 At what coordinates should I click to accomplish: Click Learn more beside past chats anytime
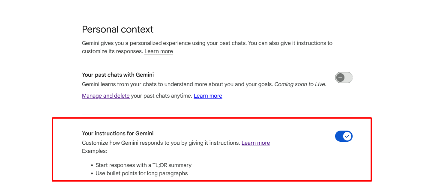[208, 96]
